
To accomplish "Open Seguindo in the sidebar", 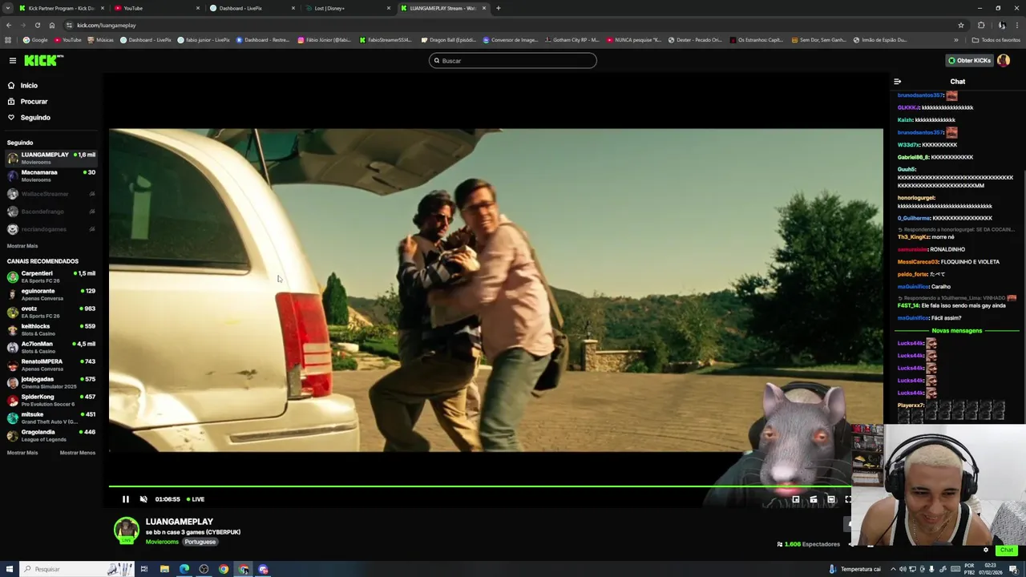I will coord(34,118).
